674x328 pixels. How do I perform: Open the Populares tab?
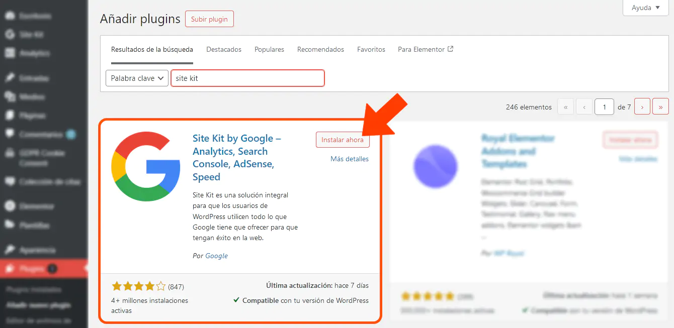point(269,50)
